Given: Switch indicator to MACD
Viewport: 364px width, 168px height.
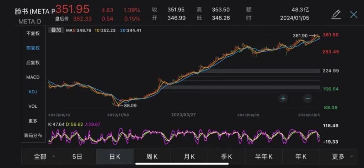Looking at the screenshot, I should 33,77.
